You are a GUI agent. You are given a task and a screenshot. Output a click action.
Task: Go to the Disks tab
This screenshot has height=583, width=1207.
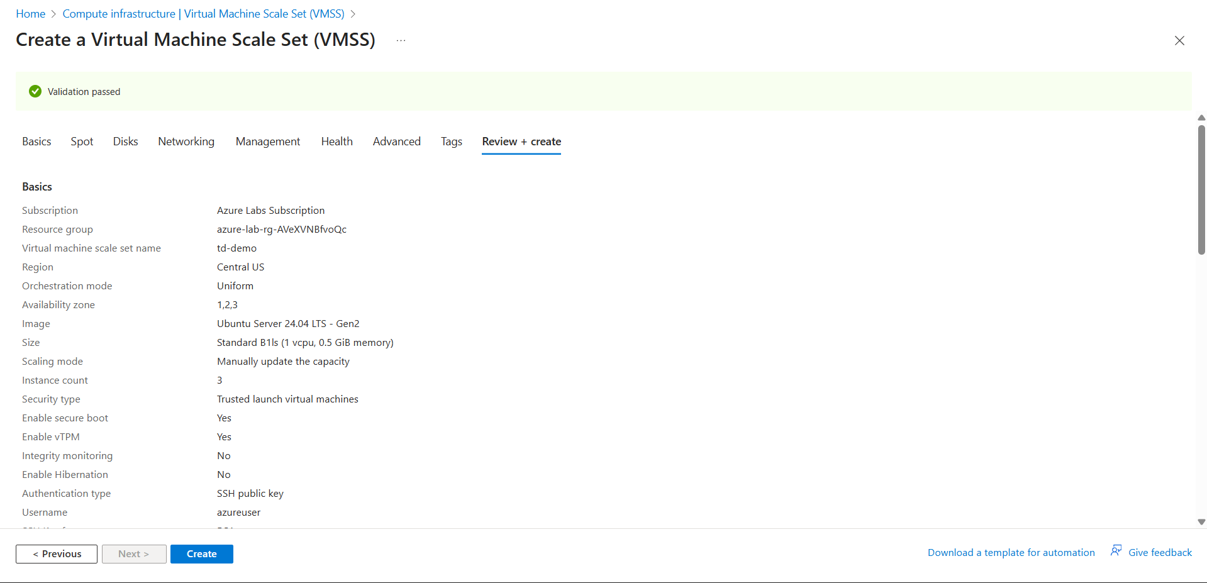[125, 142]
